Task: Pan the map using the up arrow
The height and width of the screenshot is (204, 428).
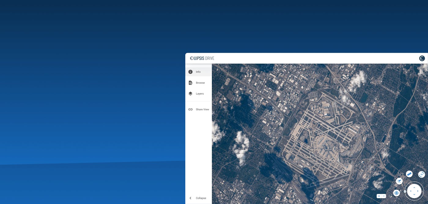Action: coord(414,187)
